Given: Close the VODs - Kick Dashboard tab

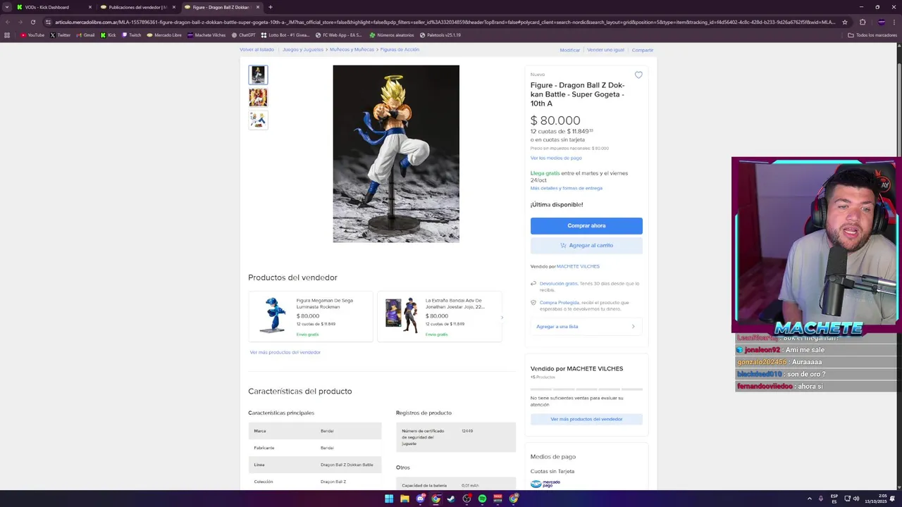Looking at the screenshot, I should pos(90,7).
